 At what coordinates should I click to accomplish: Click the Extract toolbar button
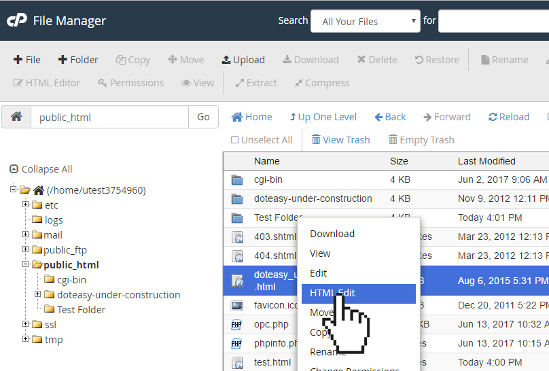(x=256, y=83)
